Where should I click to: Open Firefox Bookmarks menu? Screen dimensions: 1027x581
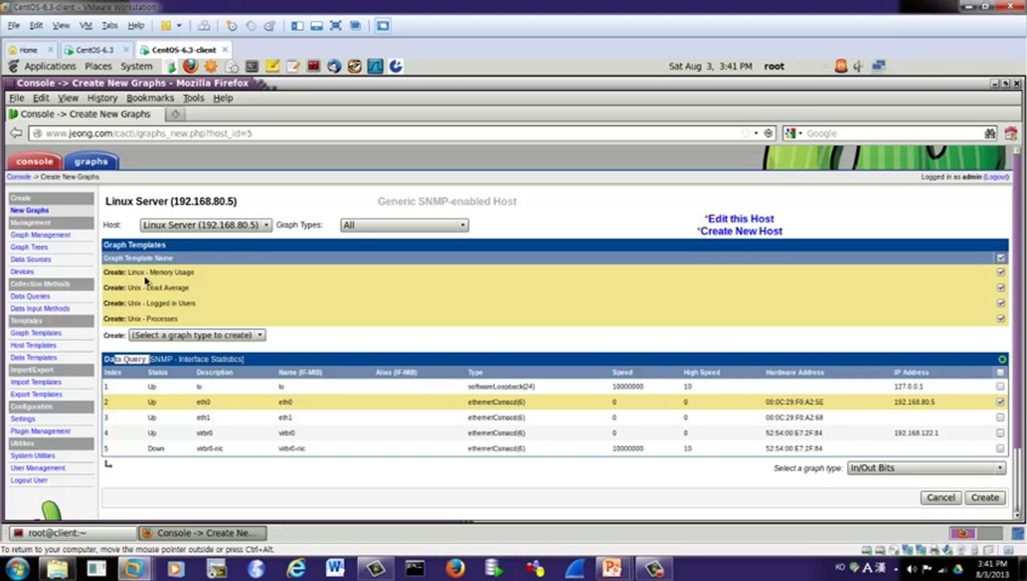click(x=150, y=98)
